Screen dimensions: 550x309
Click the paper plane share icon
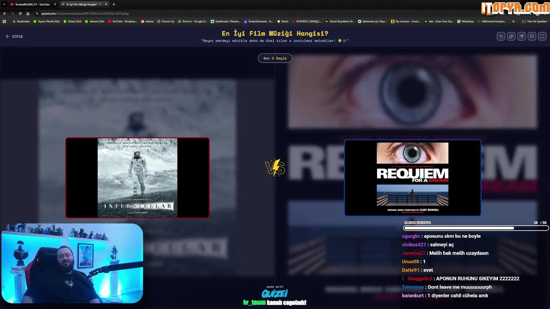coord(521,36)
